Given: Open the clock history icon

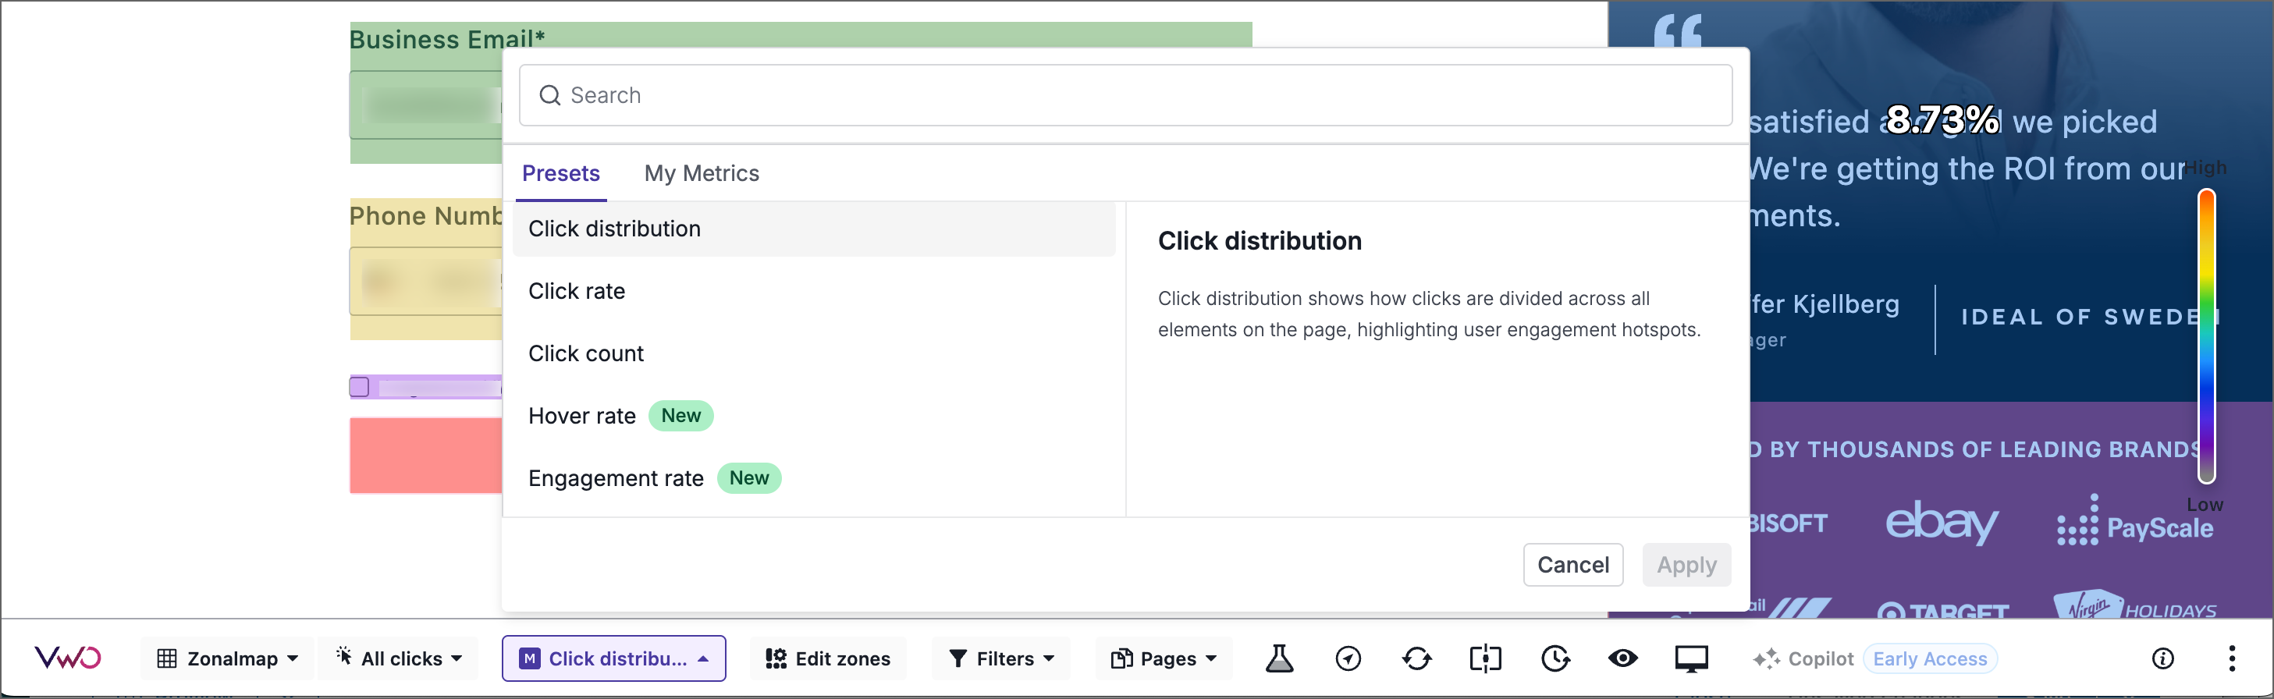Looking at the screenshot, I should click(1554, 658).
